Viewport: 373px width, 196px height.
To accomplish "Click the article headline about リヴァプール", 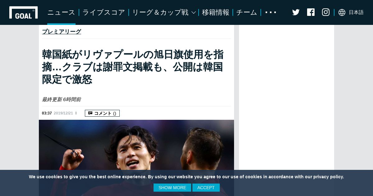I will 133,67.
